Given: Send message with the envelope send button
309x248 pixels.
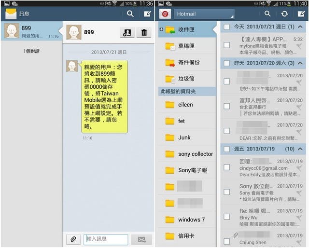Looking at the screenshot, I should pyautogui.click(x=141, y=239).
